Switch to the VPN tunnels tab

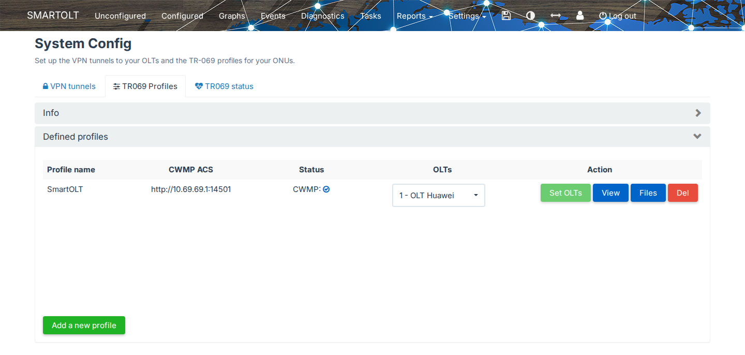69,86
